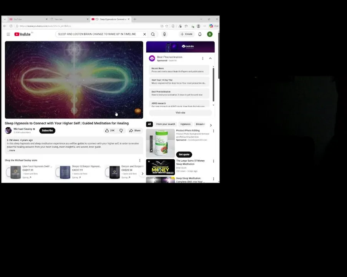The image size is (347, 277).
Task: Select the From your search chip
Action: 166,124
